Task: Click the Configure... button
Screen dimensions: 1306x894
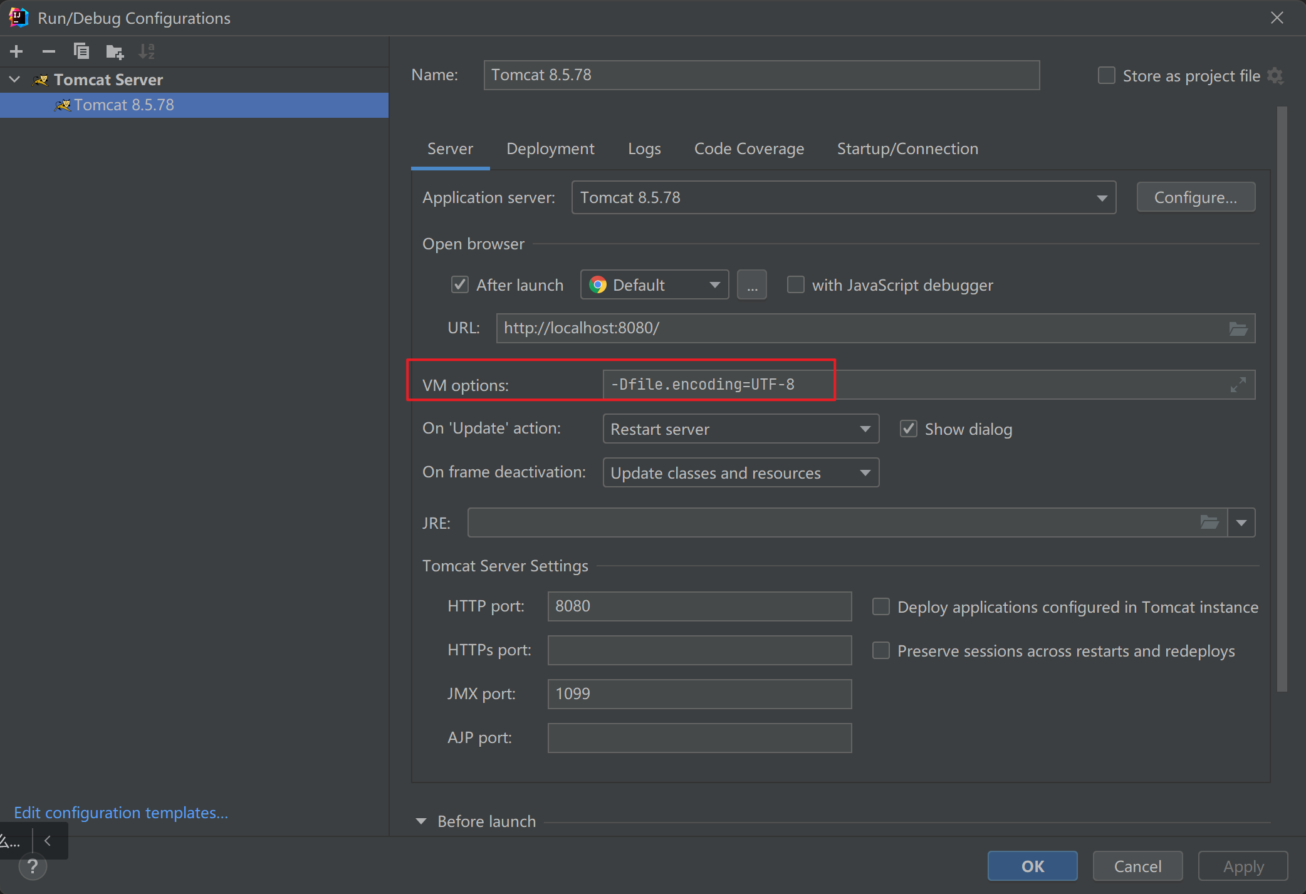Action: coord(1196,198)
